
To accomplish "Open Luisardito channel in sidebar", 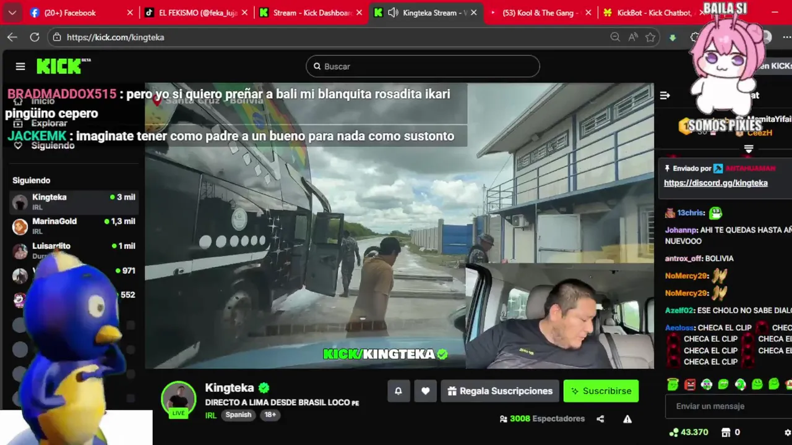I will click(74, 250).
